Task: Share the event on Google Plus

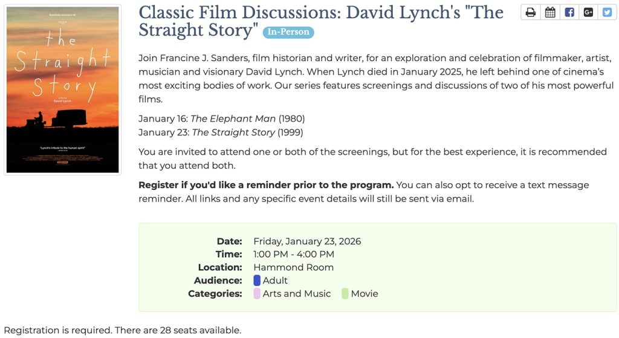Action: pos(589,12)
